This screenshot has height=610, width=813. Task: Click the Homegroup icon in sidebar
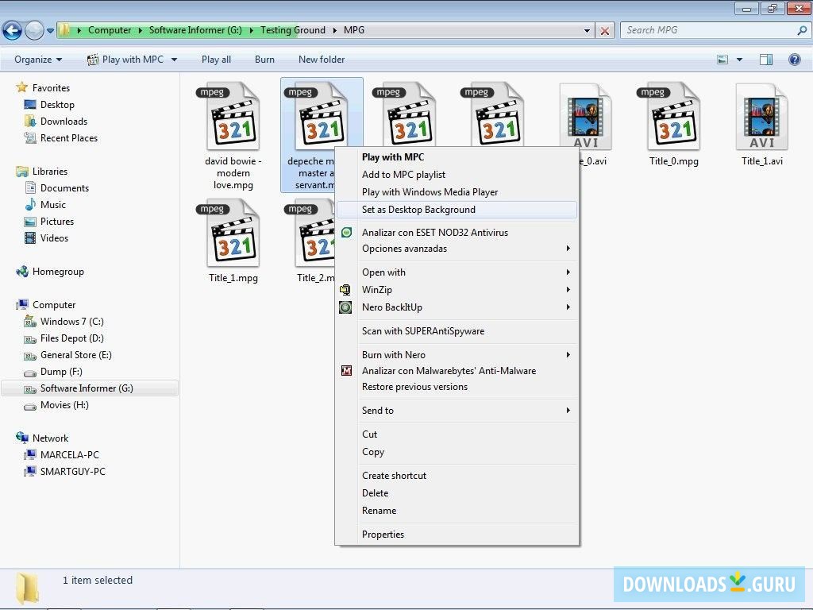[22, 272]
